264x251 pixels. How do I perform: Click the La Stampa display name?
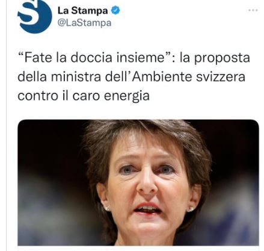(82, 10)
